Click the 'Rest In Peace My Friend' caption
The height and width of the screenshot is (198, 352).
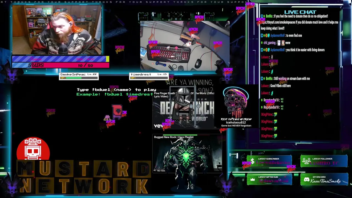coord(236,119)
